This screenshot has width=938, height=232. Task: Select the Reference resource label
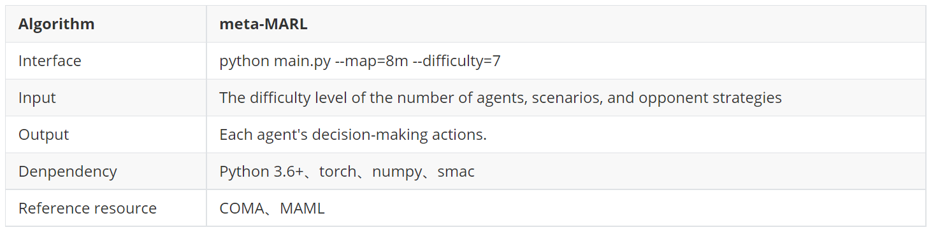87,208
